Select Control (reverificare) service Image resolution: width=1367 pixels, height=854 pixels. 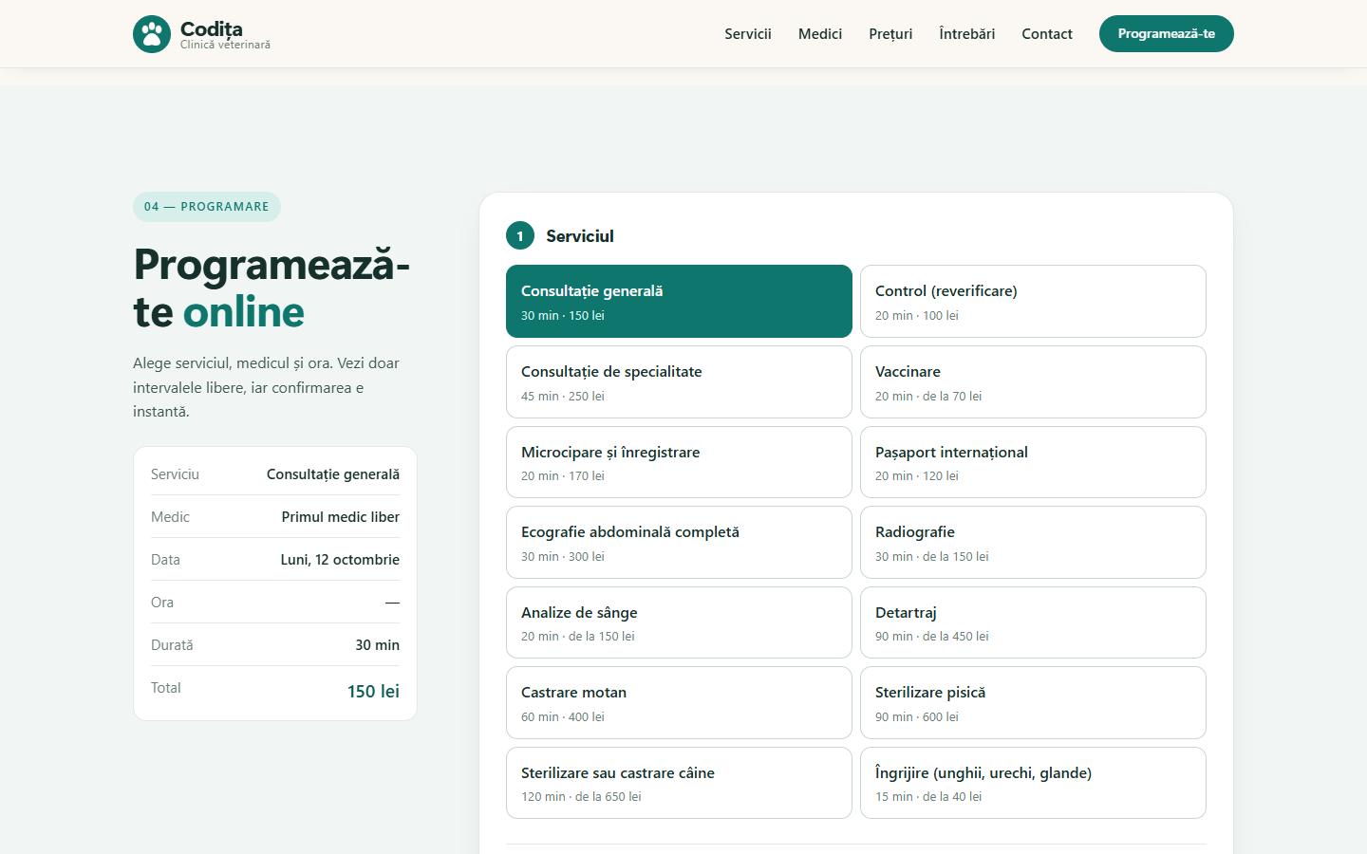pyautogui.click(x=1033, y=302)
